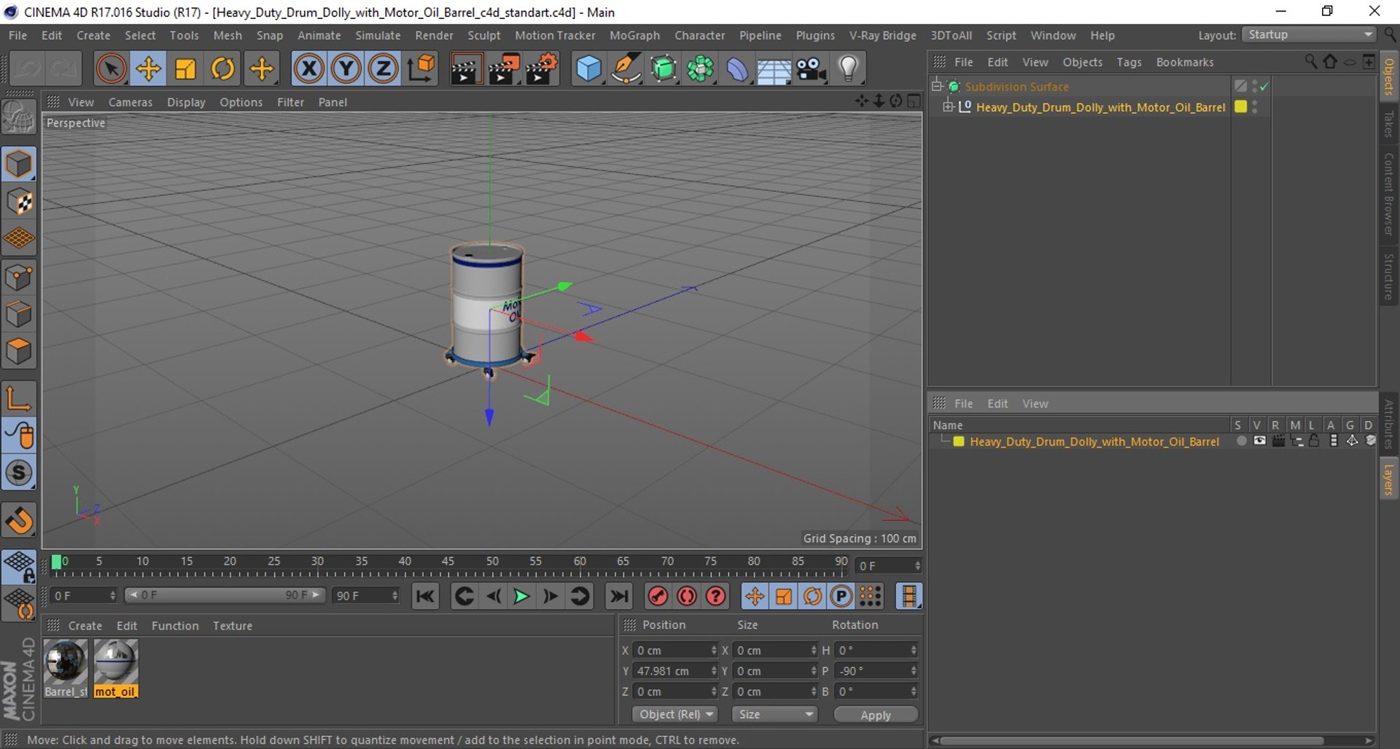Screen dimensions: 1400x749
Task: Click the Undo arrow icon
Action: point(28,69)
